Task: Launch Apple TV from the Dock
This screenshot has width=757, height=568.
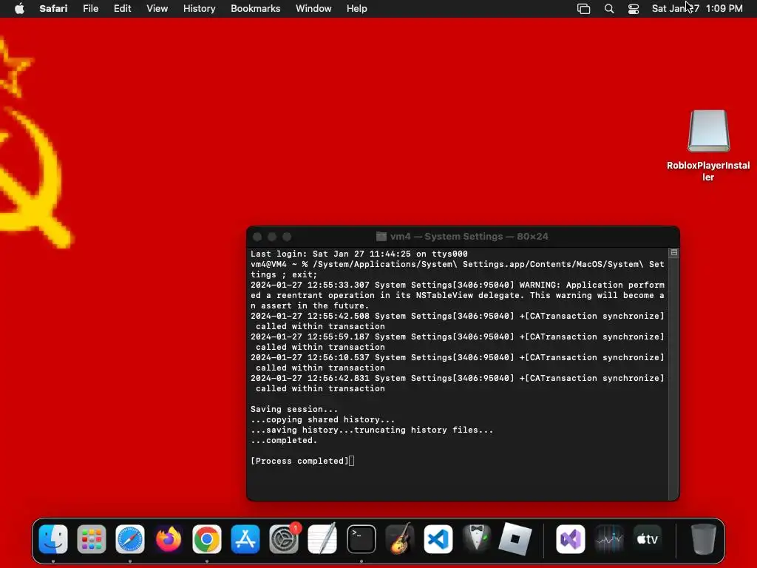Action: pos(648,539)
